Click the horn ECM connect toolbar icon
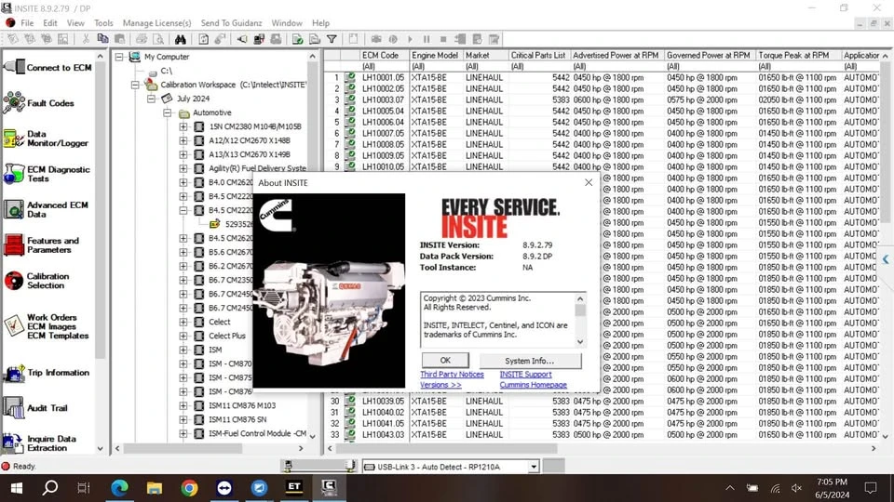The width and height of the screenshot is (894, 502). coord(242,39)
